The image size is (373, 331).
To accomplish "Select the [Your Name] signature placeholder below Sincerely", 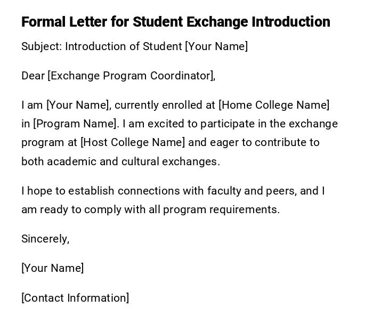I will pos(52,268).
